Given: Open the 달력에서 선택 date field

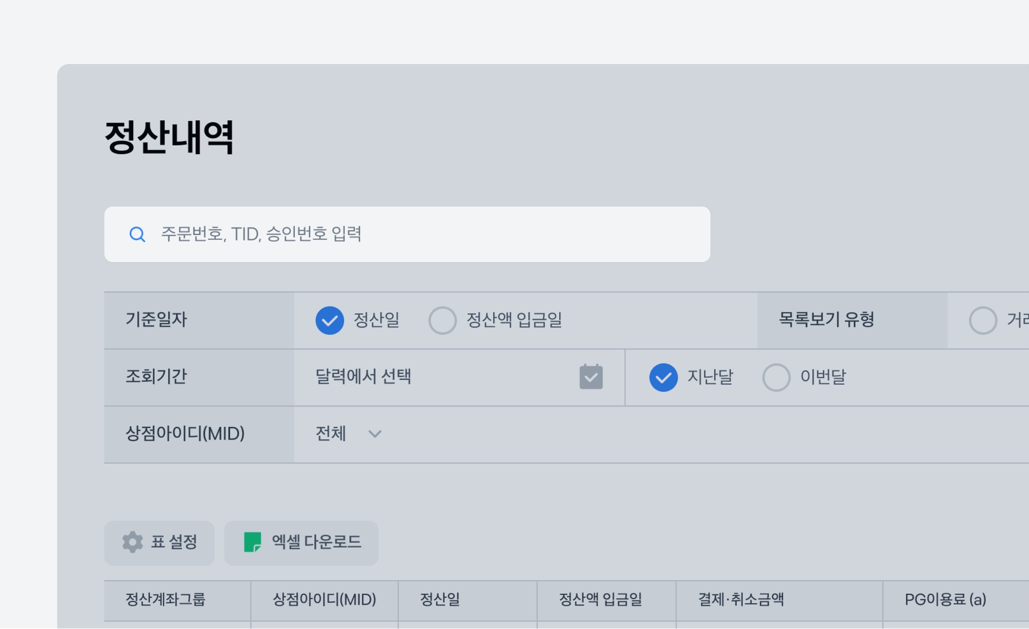Looking at the screenshot, I should (459, 377).
